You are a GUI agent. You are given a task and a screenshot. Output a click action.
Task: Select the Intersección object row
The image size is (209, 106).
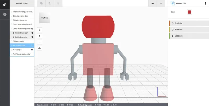(22, 46)
